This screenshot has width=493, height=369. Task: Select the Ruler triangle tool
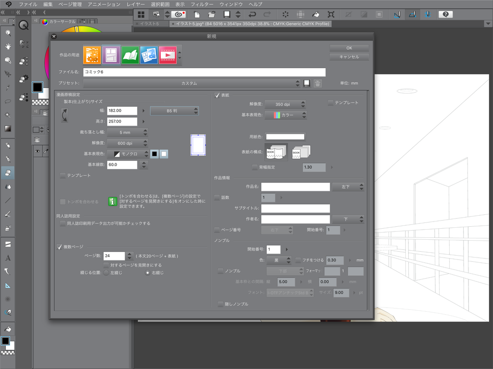8,285
